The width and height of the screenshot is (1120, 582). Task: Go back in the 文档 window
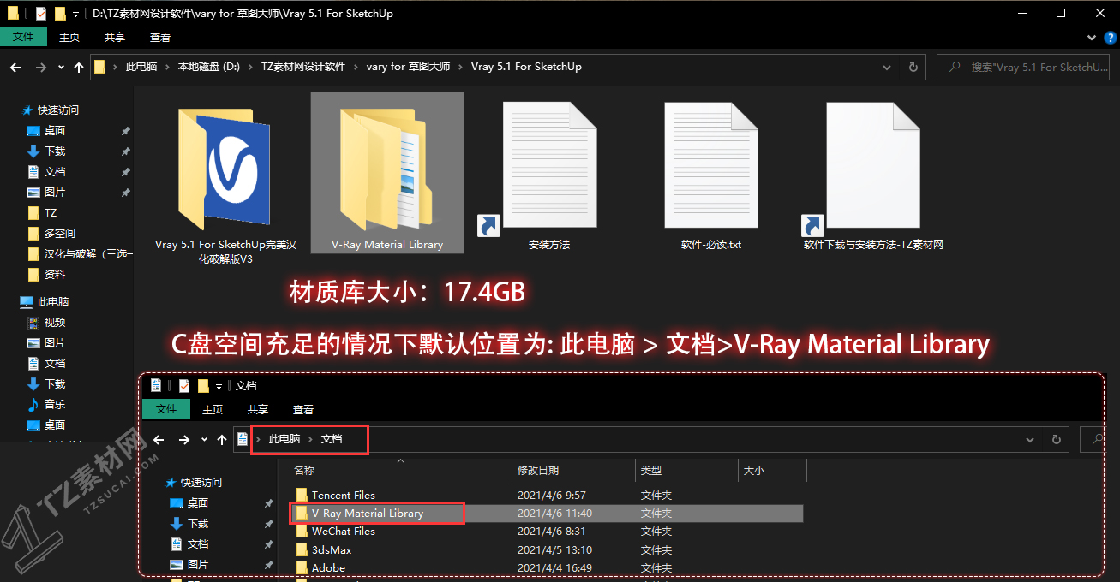click(159, 439)
